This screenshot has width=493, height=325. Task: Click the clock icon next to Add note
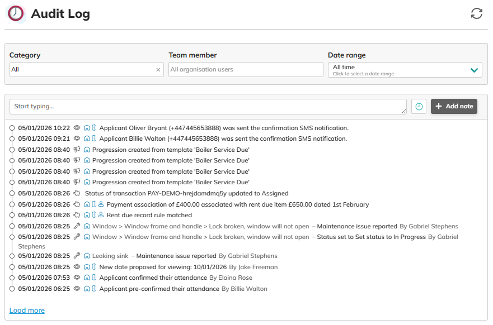[418, 107]
